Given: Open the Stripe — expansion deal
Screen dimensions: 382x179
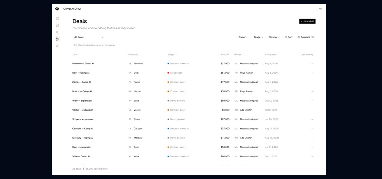Looking at the screenshot, I should tap(83, 119).
